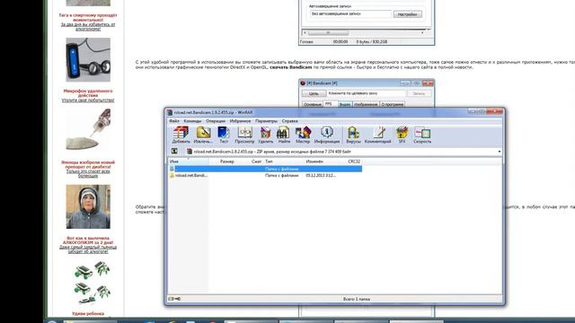Click the Вирусы virus scan icon
This screenshot has height=323, width=575.
click(x=353, y=135)
